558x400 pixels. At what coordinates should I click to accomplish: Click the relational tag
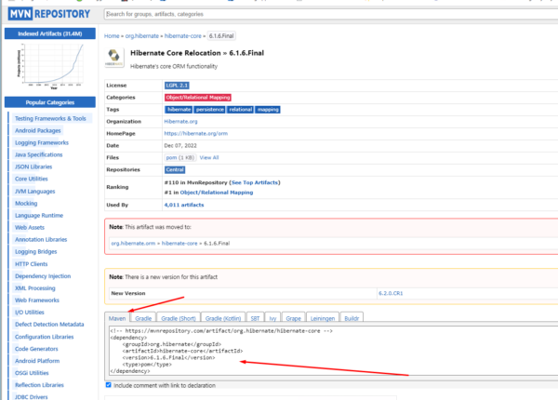[240, 110]
